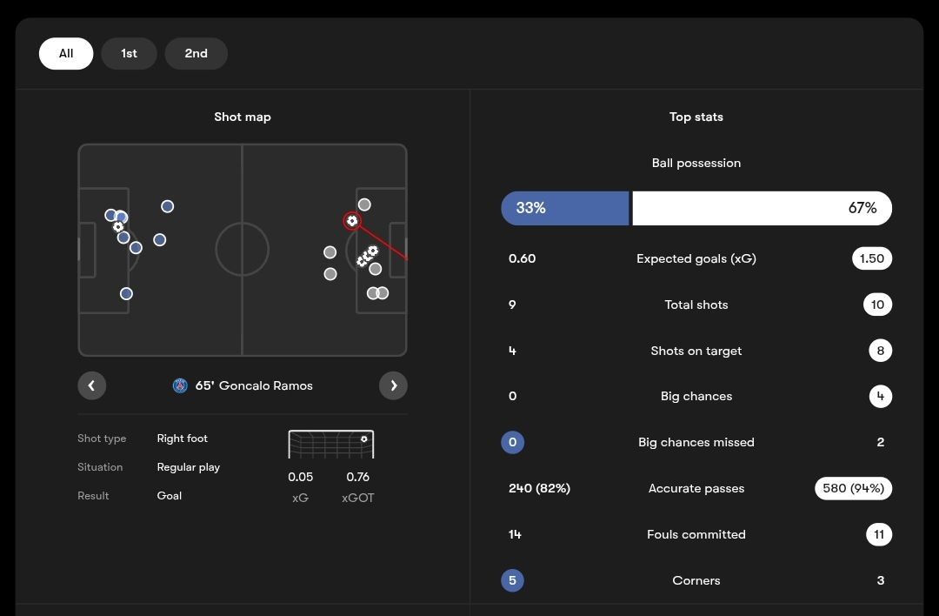Click the blue 33% possession bar segment
The width and height of the screenshot is (939, 616).
click(x=564, y=208)
